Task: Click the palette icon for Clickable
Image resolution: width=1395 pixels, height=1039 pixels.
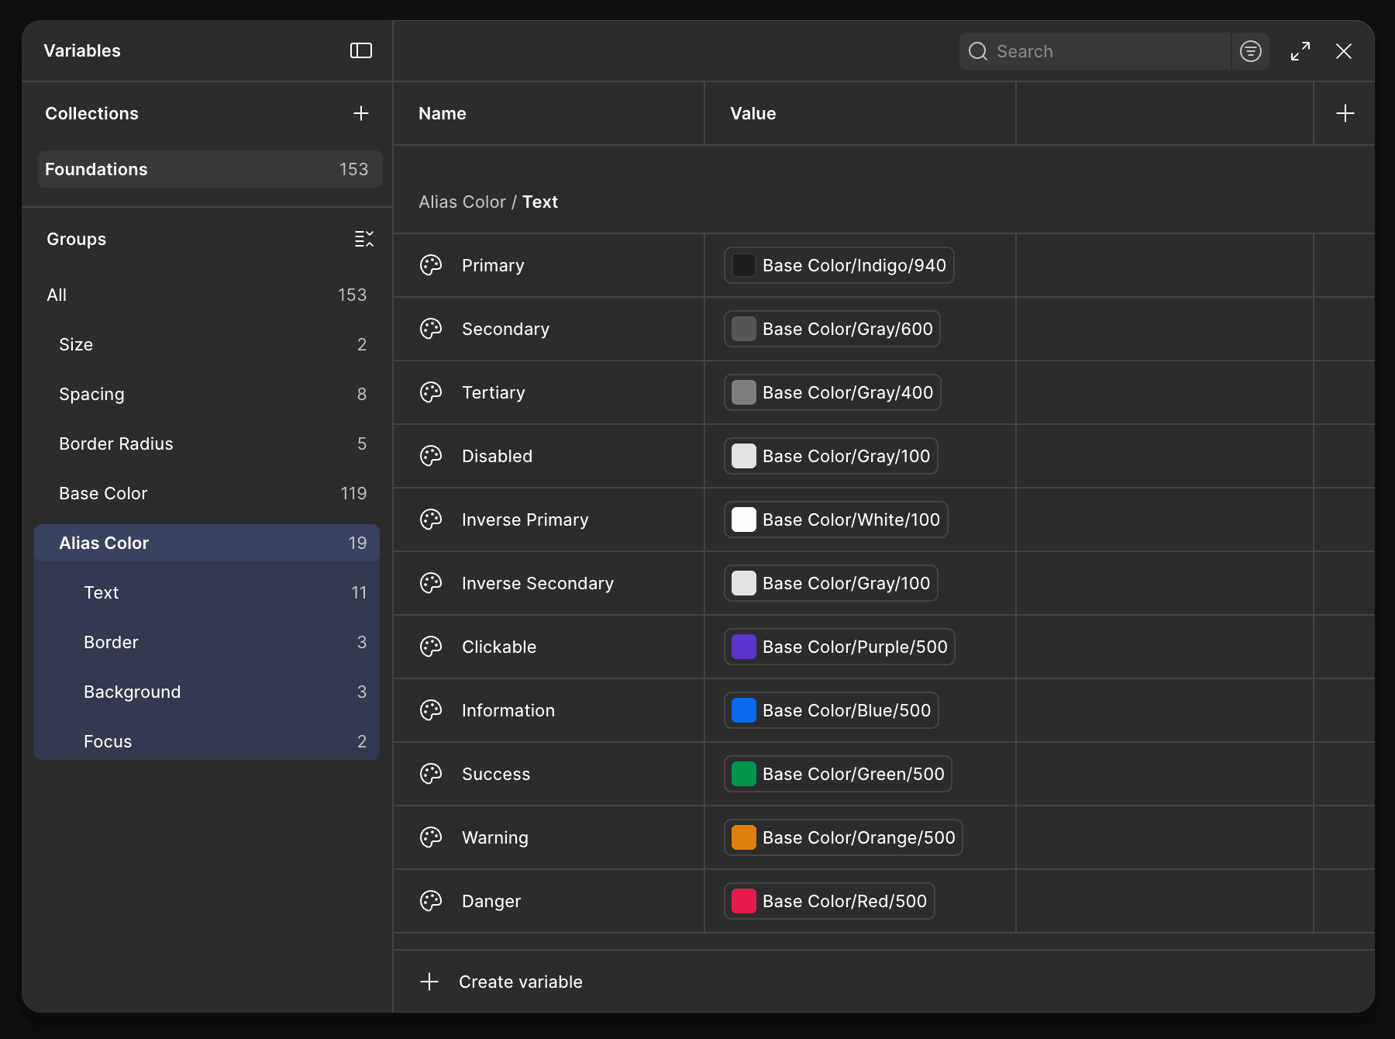Action: pos(431,647)
